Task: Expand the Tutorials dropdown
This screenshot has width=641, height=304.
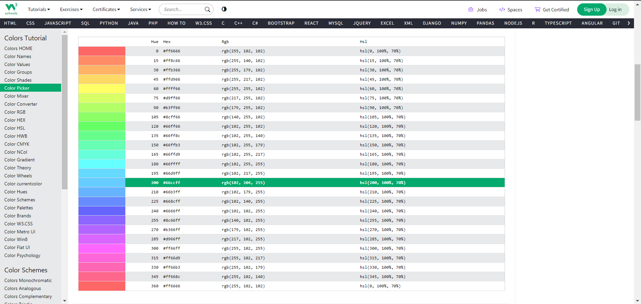Action: pos(39,9)
